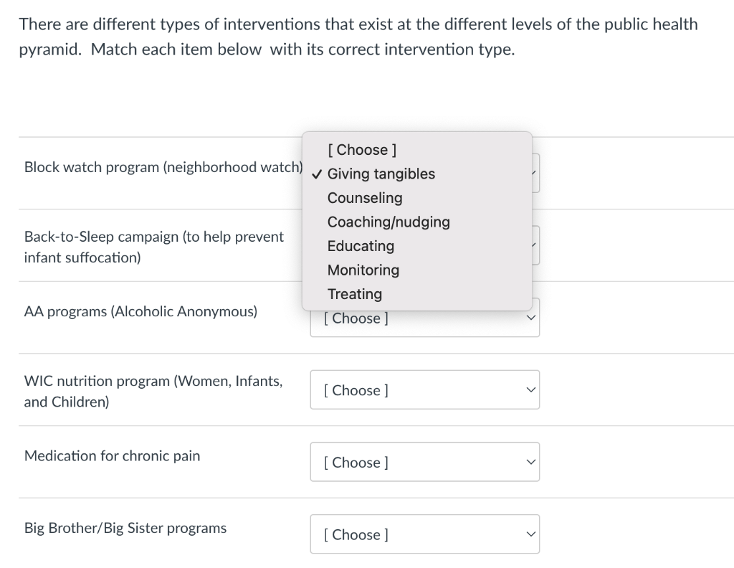Select Treating in the open menu

coord(355,294)
